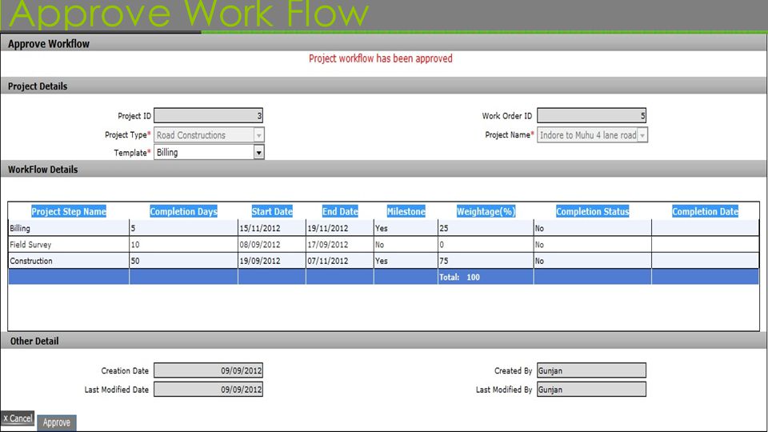Click the Last Modified Date field
768x432 pixels.
[x=208, y=390]
